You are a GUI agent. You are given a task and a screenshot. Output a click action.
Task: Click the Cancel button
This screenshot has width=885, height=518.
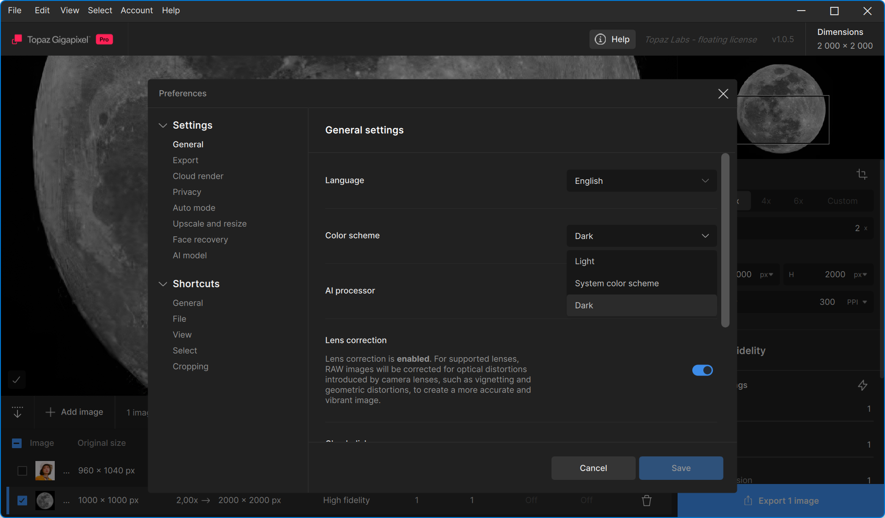[593, 468]
